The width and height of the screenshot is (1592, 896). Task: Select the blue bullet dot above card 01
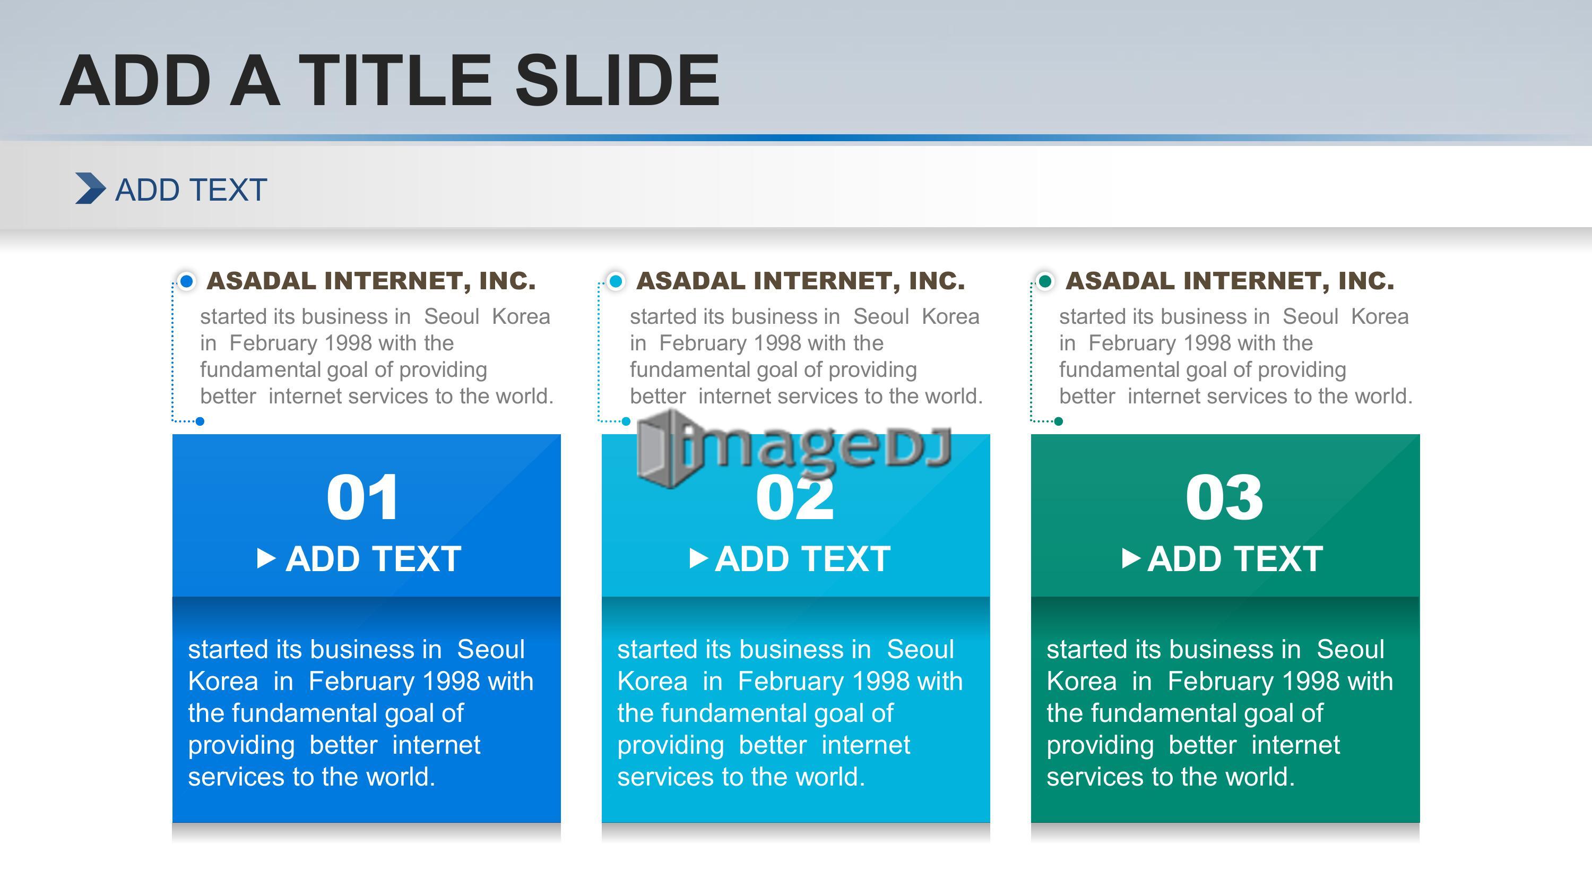coord(186,281)
